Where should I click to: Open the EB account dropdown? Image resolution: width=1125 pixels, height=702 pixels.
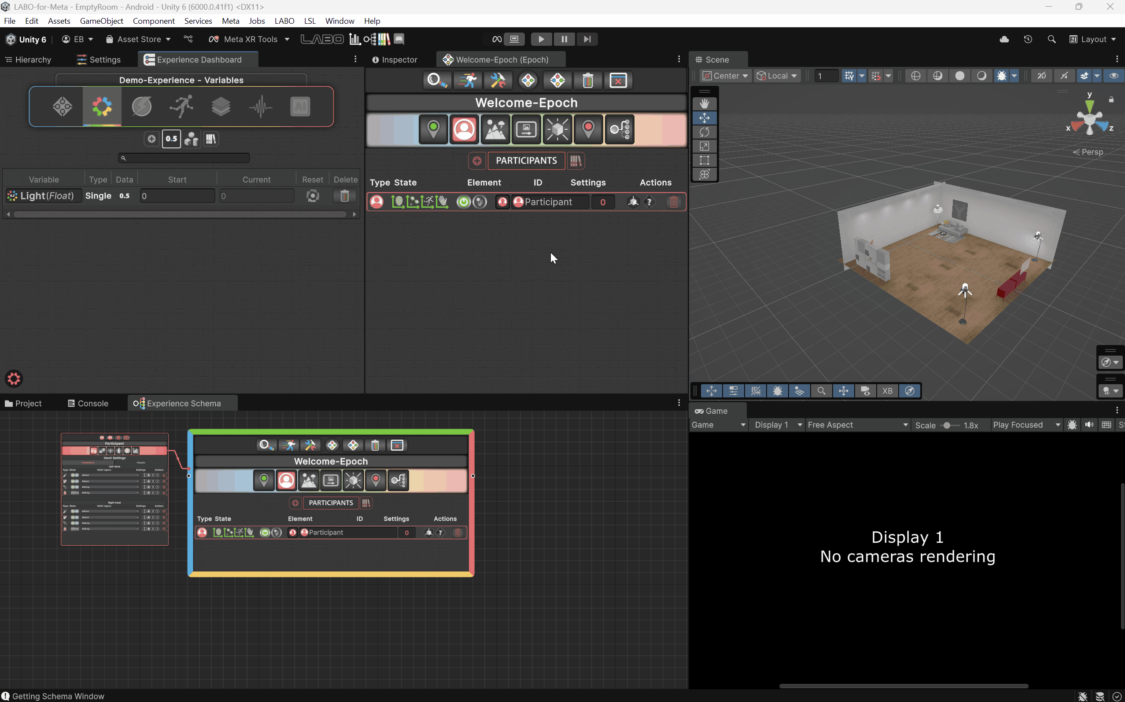tap(77, 40)
